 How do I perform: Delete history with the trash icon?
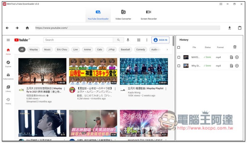235,47
